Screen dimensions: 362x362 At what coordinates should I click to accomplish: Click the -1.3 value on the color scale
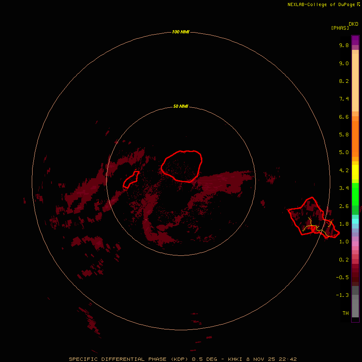342,295
